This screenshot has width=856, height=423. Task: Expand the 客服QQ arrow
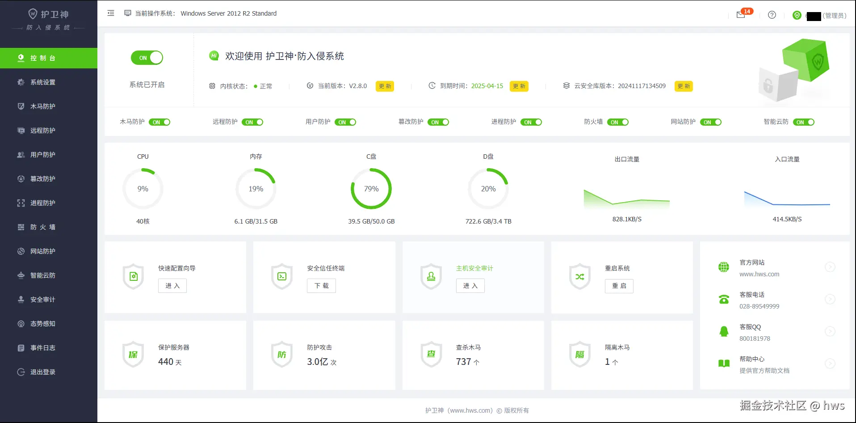point(830,331)
